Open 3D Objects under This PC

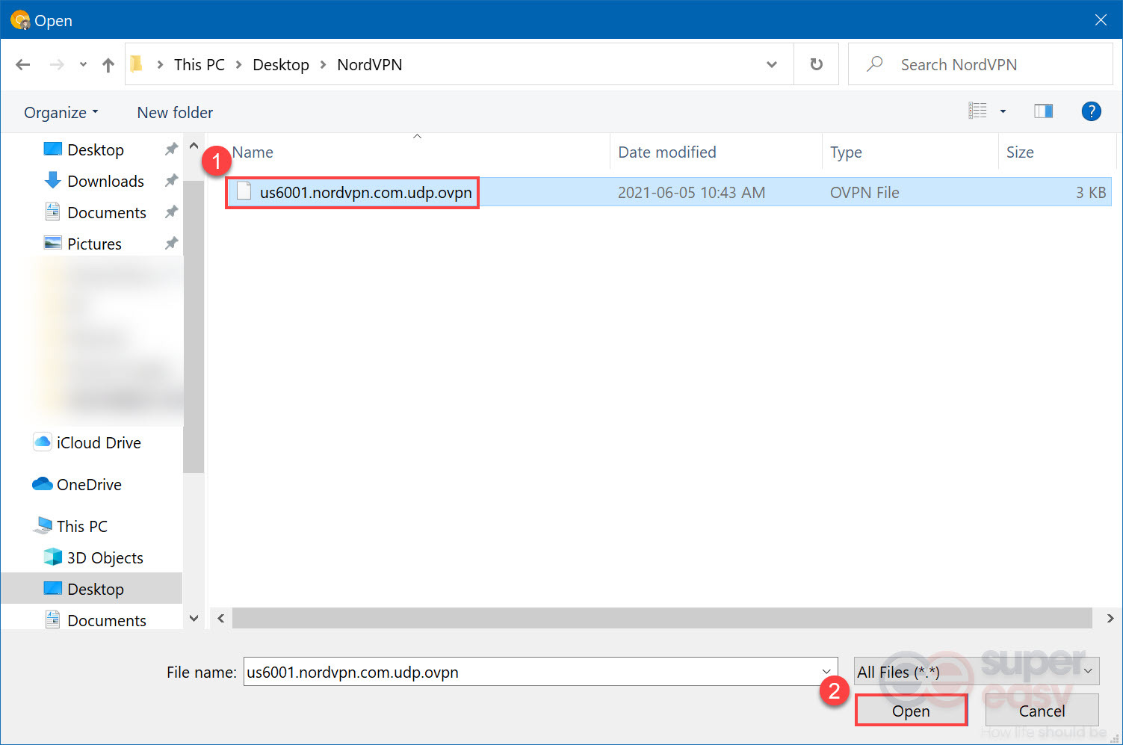(105, 557)
